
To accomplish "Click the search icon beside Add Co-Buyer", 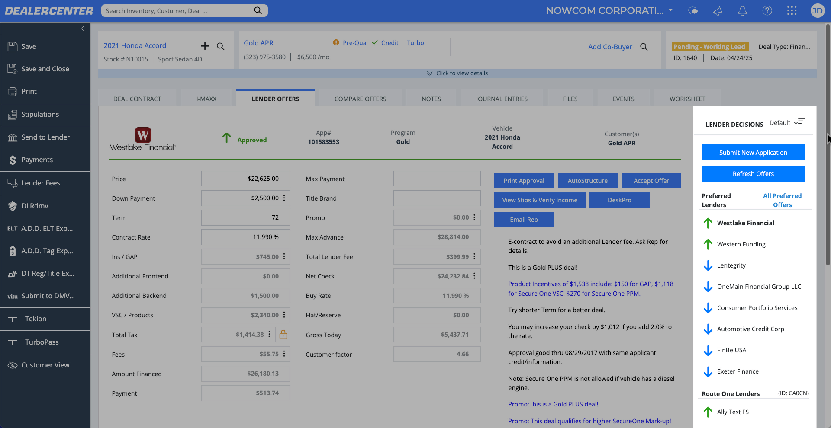I will pyautogui.click(x=644, y=47).
